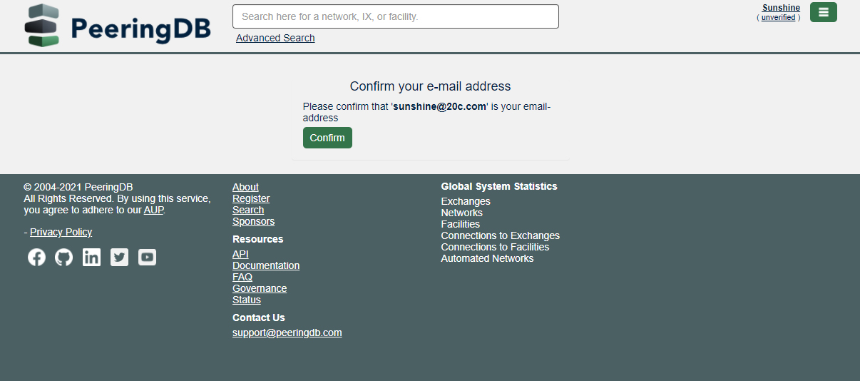Focus the network search field
The width and height of the screenshot is (860, 381).
pos(395,16)
